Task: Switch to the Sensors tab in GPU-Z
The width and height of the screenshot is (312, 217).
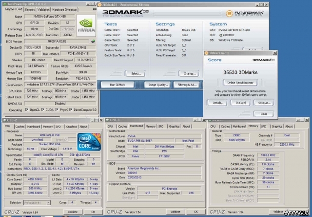Action: pyautogui.click(x=30, y=10)
